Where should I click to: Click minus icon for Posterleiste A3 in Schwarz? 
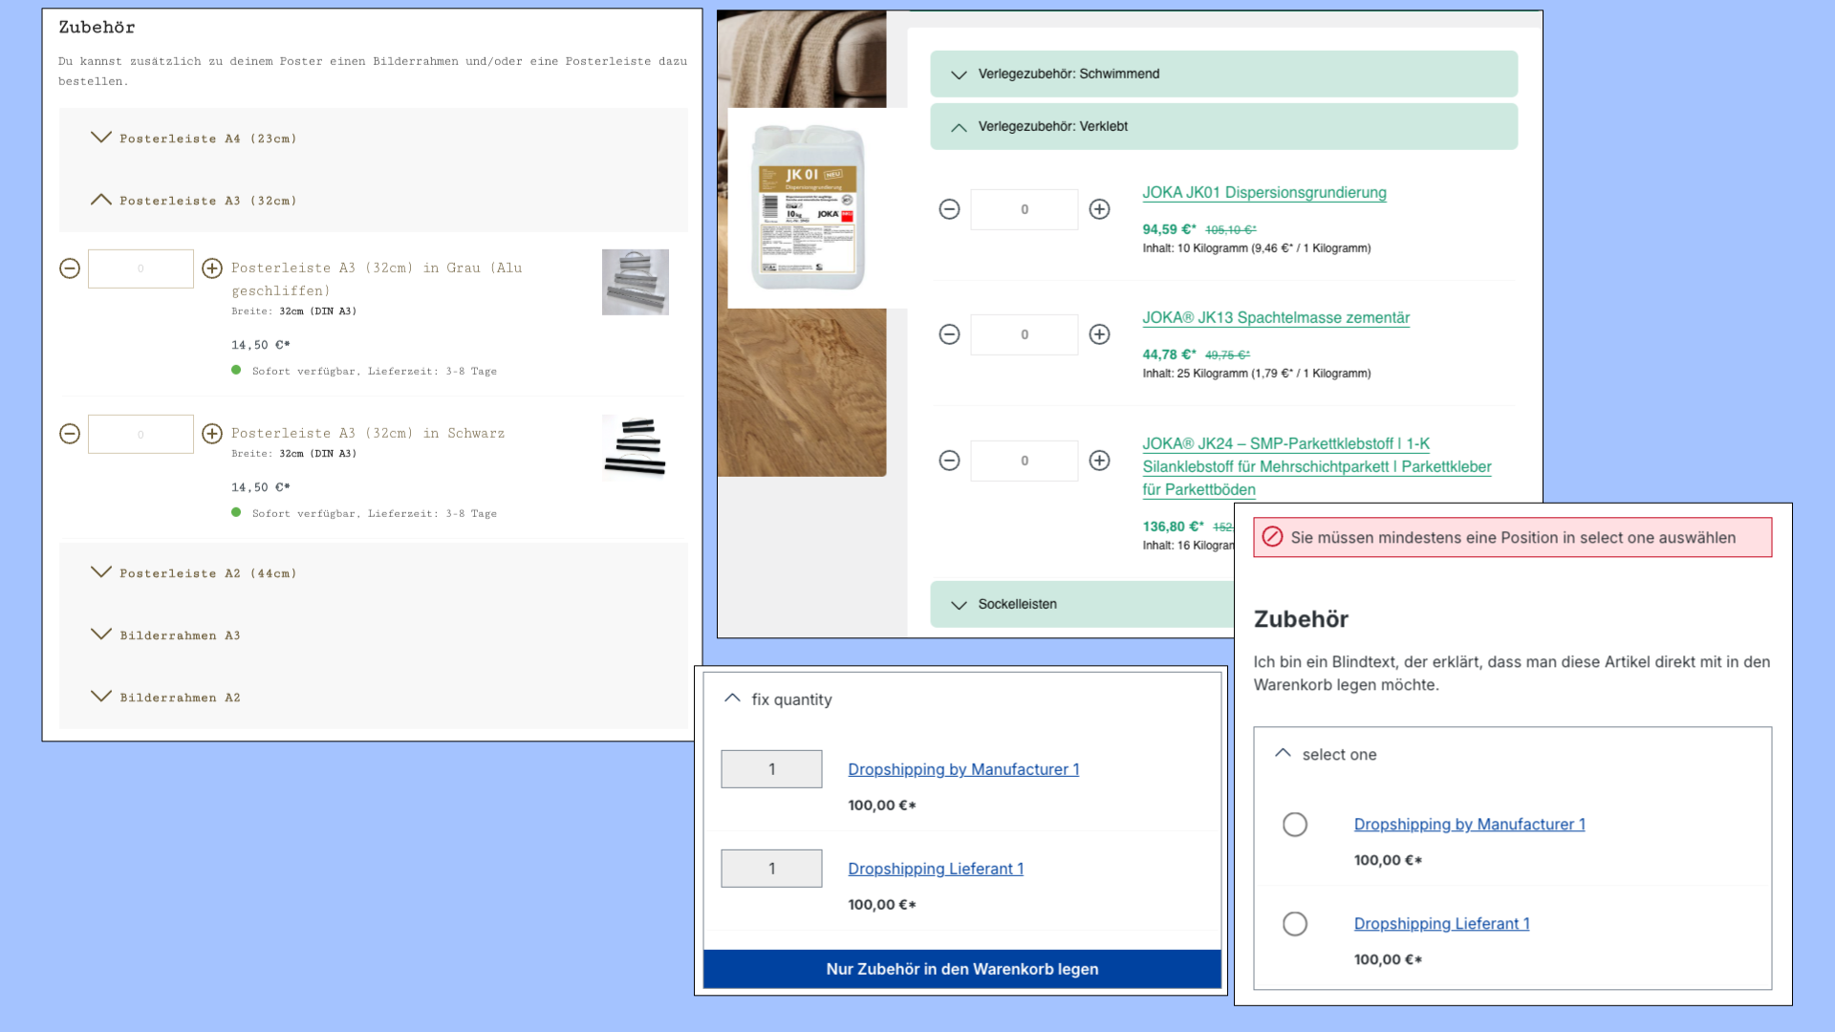click(70, 434)
